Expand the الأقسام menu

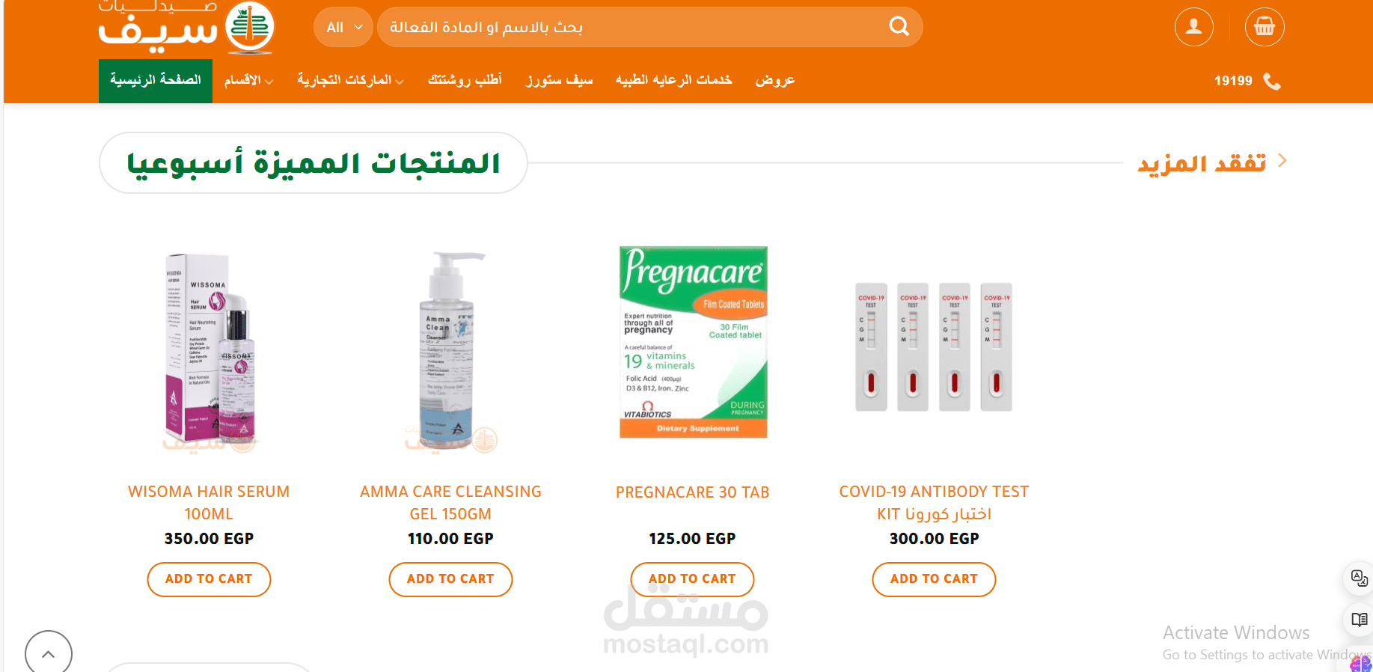pos(248,80)
